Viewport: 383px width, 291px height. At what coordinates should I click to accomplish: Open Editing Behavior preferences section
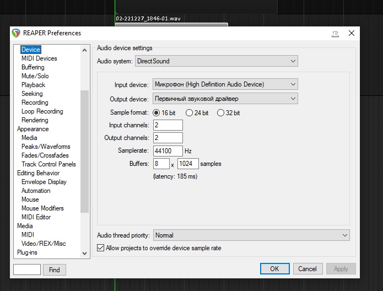click(x=39, y=173)
